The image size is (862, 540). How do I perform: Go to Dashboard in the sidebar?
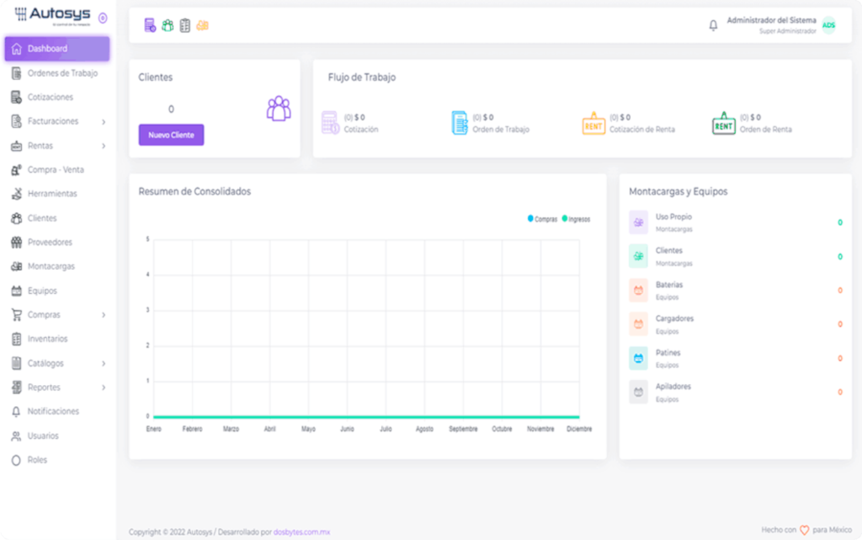click(57, 48)
